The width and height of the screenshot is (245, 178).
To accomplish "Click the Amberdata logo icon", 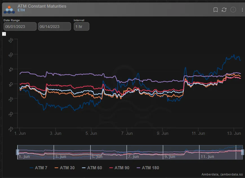I will (x=9, y=10).
